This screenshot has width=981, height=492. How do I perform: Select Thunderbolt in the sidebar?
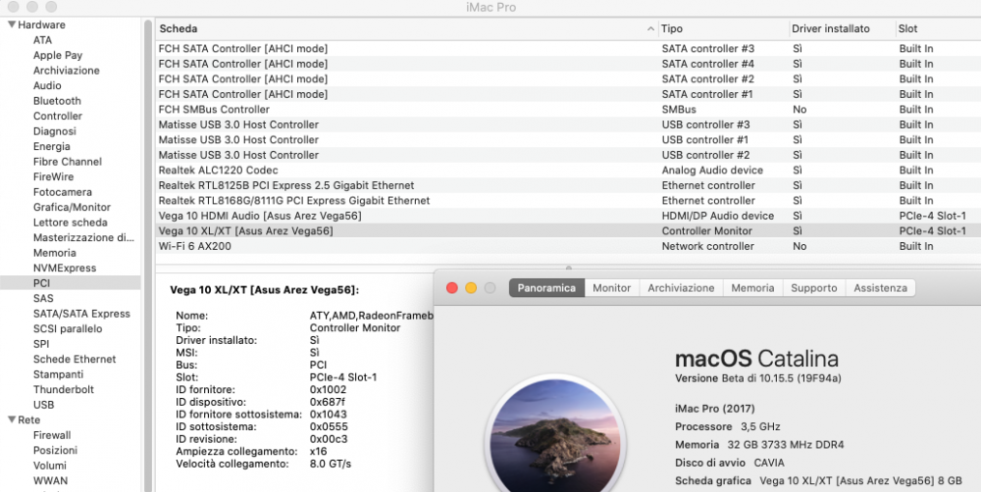(63, 389)
